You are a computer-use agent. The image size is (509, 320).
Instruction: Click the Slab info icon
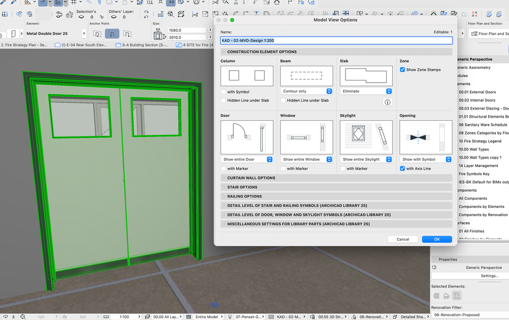387,102
